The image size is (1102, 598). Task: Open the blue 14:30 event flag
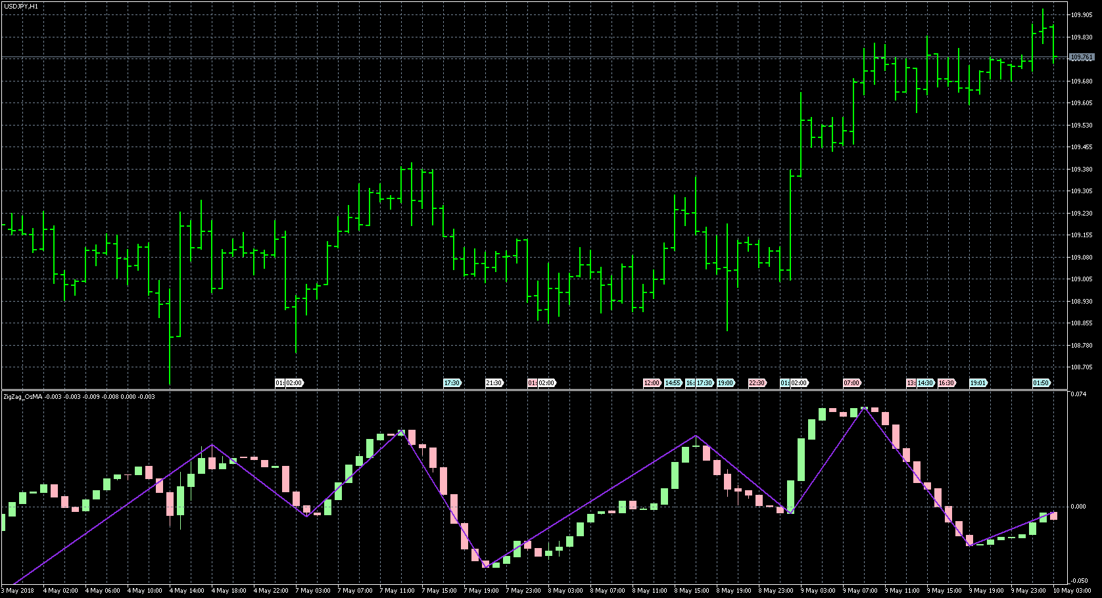click(926, 383)
